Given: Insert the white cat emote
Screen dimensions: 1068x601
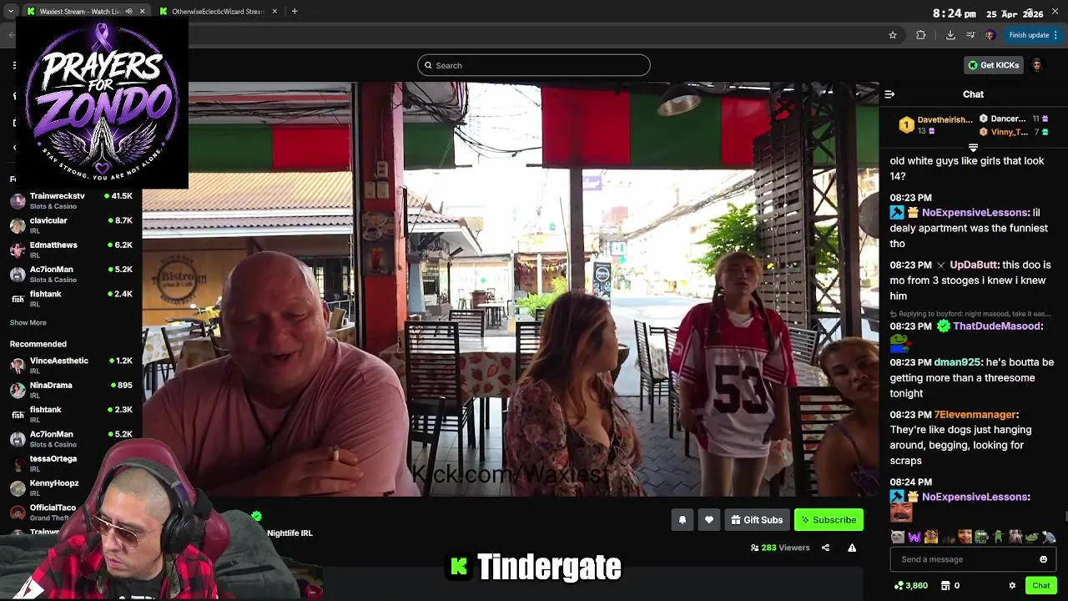Looking at the screenshot, I should click(x=897, y=537).
